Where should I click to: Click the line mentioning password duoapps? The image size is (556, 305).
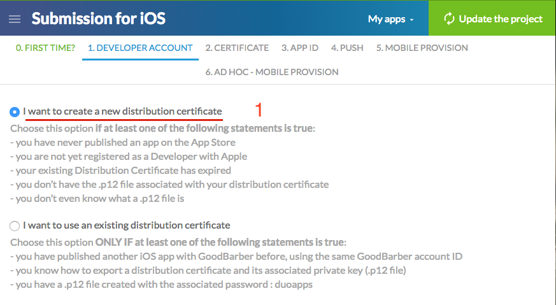[x=162, y=285]
